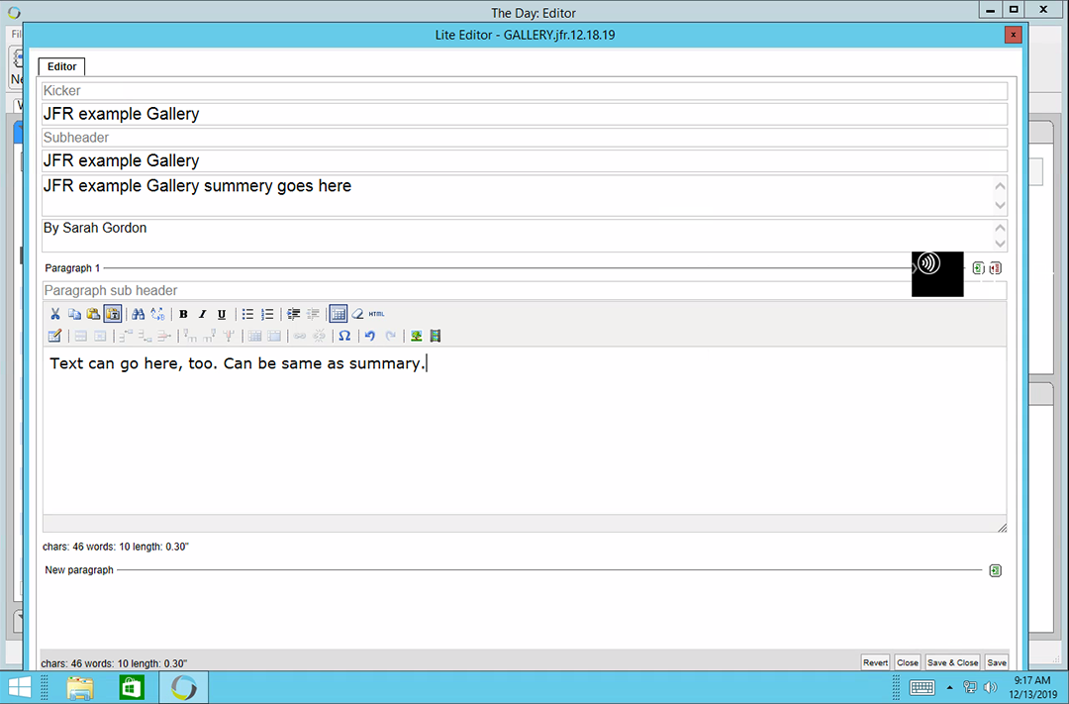Click the insert row before icon
Viewport: 1069px width, 704px height.
tap(126, 336)
